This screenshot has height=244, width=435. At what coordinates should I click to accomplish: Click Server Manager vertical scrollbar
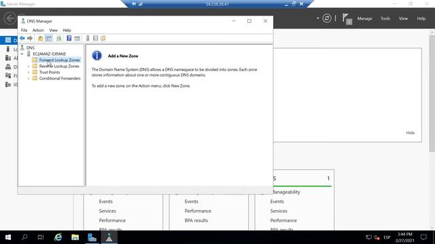click(x=432, y=94)
